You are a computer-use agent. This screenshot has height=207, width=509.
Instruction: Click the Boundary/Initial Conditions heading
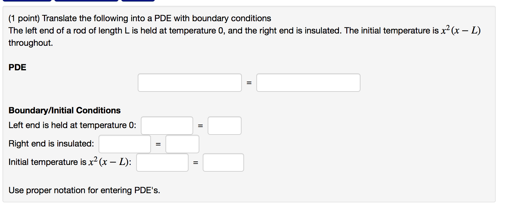pos(64,110)
